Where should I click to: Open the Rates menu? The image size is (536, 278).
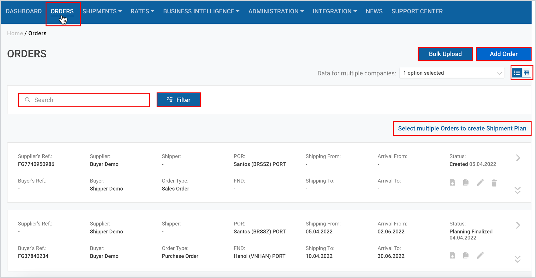tap(142, 11)
